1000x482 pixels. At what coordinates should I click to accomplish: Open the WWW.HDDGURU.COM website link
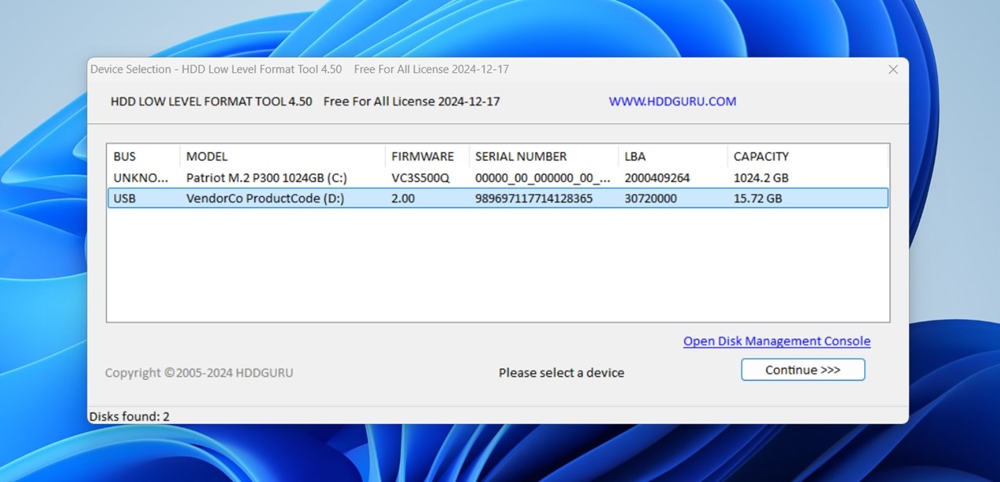[672, 101]
